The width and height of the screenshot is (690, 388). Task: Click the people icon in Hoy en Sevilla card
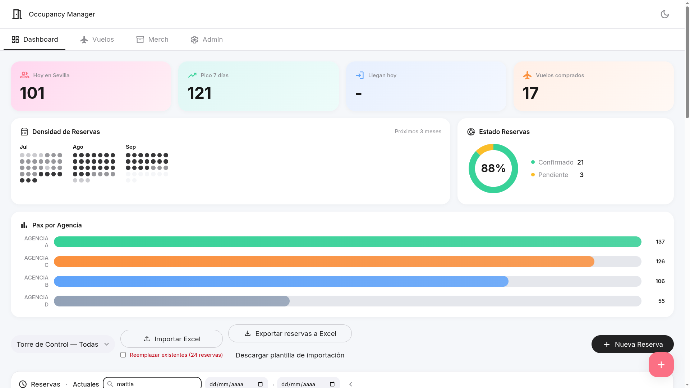pyautogui.click(x=24, y=75)
